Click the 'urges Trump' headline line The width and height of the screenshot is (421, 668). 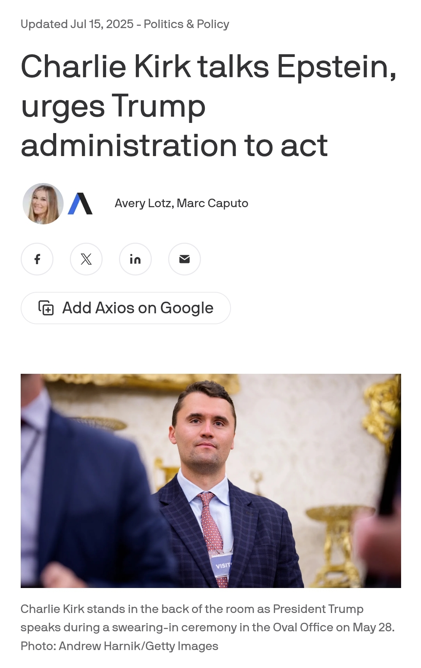[x=113, y=106]
